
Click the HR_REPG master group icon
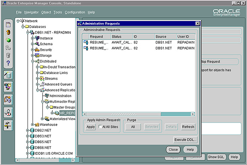57,113
